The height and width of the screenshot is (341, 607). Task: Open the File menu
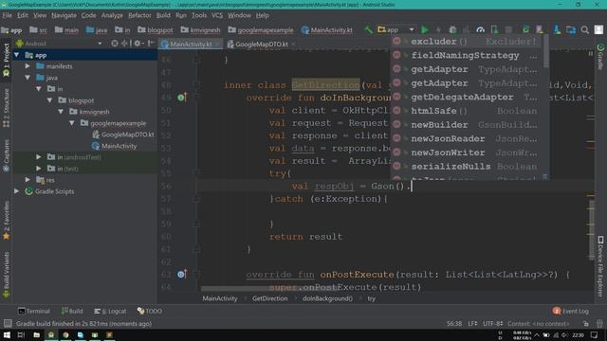(7, 15)
